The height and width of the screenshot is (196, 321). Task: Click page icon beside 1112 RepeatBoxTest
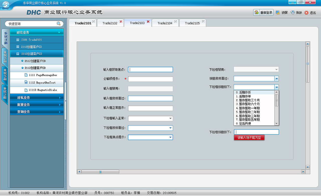(26, 82)
